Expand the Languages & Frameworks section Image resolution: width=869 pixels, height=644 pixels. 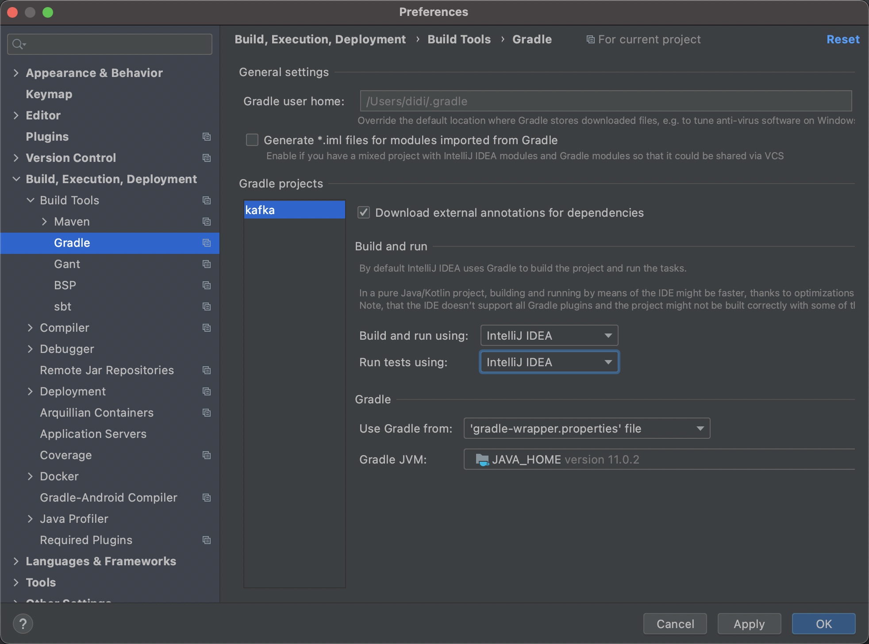click(16, 561)
